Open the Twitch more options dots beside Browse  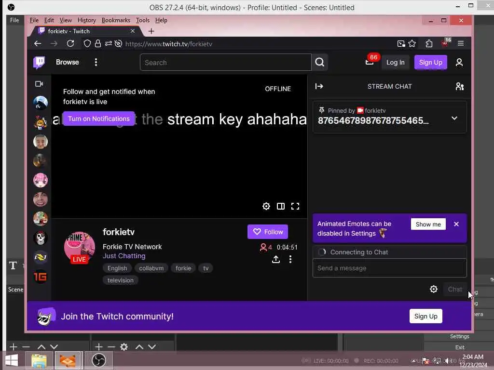pyautogui.click(x=96, y=62)
